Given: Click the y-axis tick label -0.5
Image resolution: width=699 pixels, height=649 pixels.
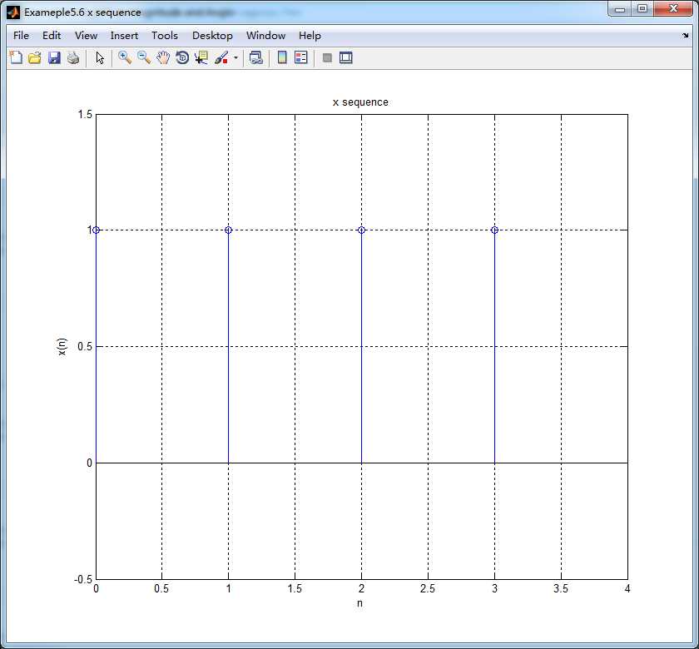Looking at the screenshot, I should 83,579.
